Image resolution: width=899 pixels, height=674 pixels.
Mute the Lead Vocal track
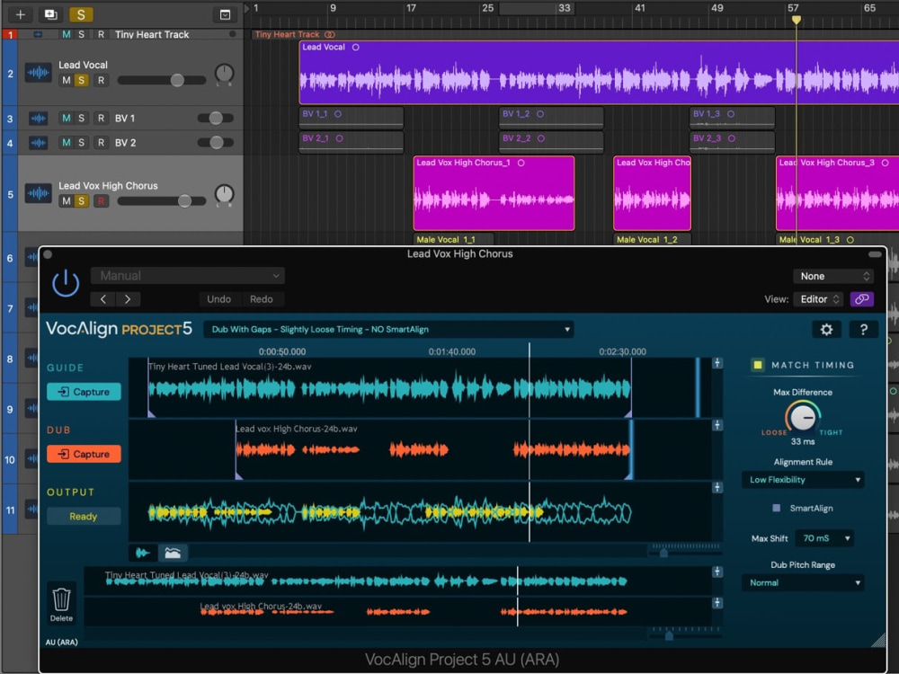click(67, 80)
